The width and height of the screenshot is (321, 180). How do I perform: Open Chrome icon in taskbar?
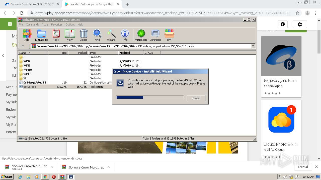coord(45,177)
